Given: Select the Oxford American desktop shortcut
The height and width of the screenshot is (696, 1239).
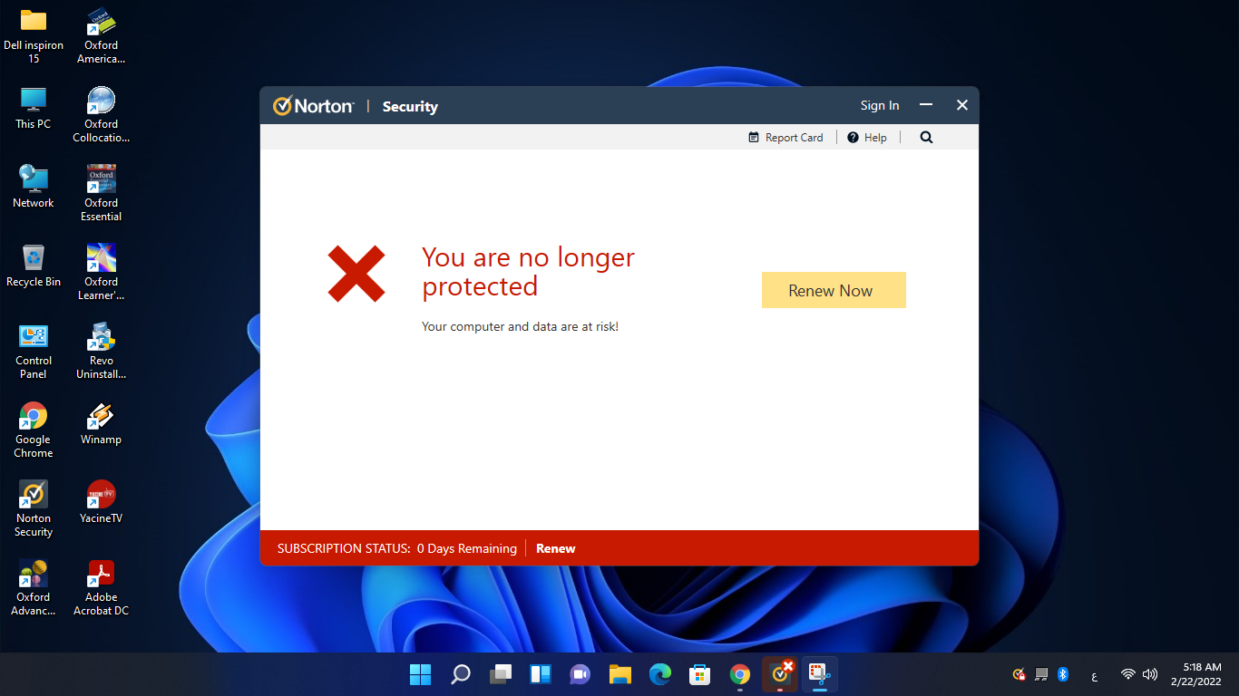Looking at the screenshot, I should click(102, 36).
